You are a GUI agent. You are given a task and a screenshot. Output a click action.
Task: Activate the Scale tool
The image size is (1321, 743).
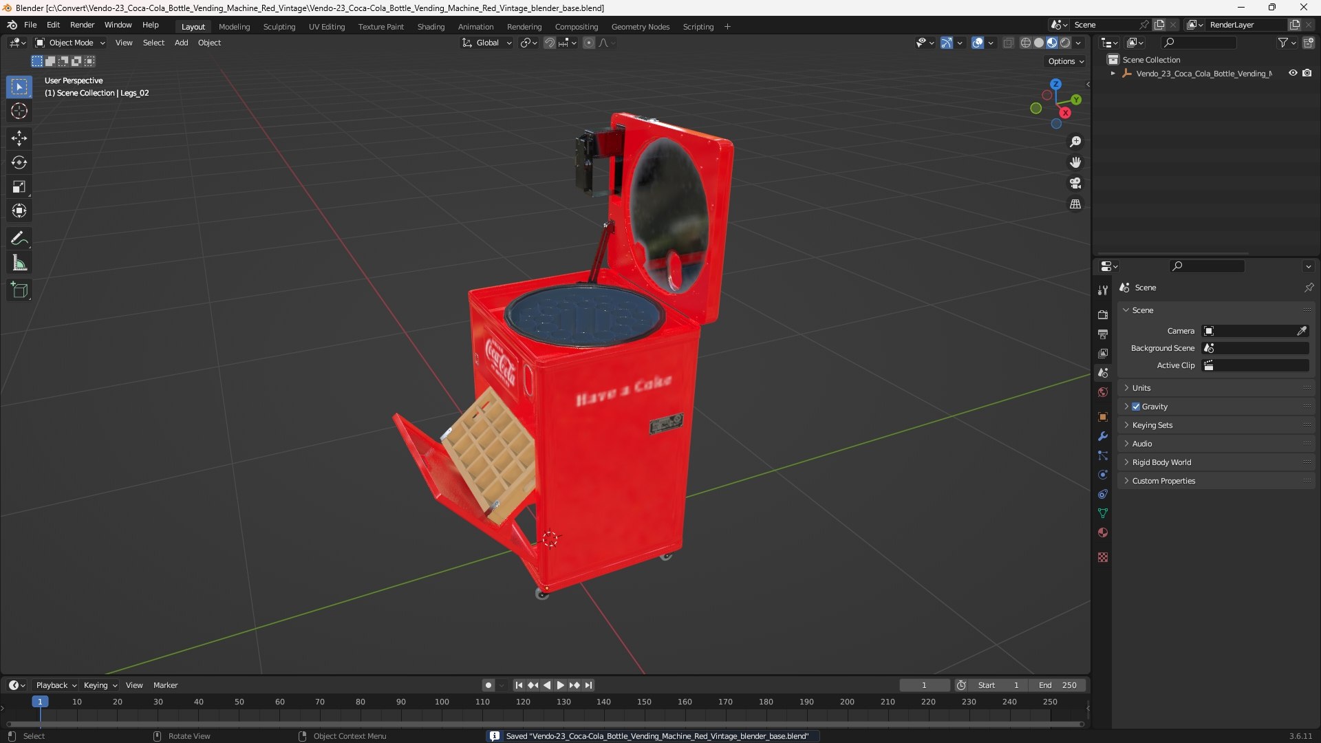pyautogui.click(x=19, y=186)
